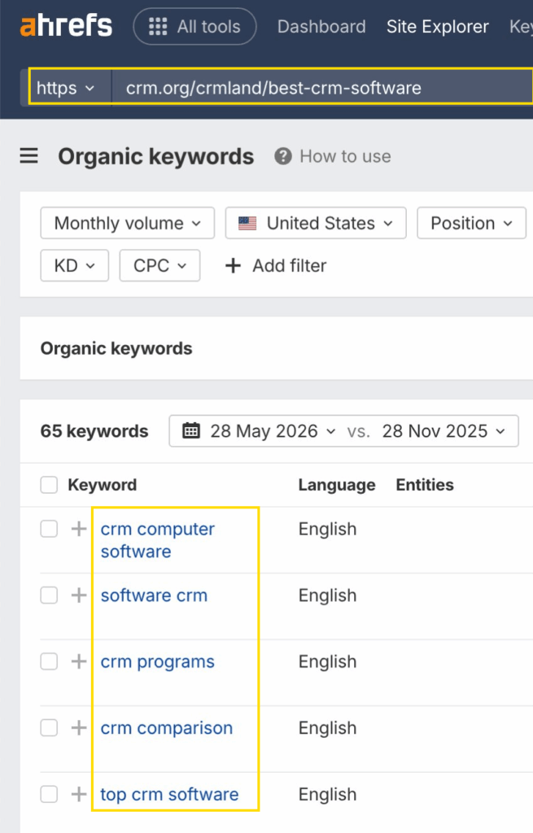Check the box for crm computer software
This screenshot has height=833, width=533.
pos(49,529)
